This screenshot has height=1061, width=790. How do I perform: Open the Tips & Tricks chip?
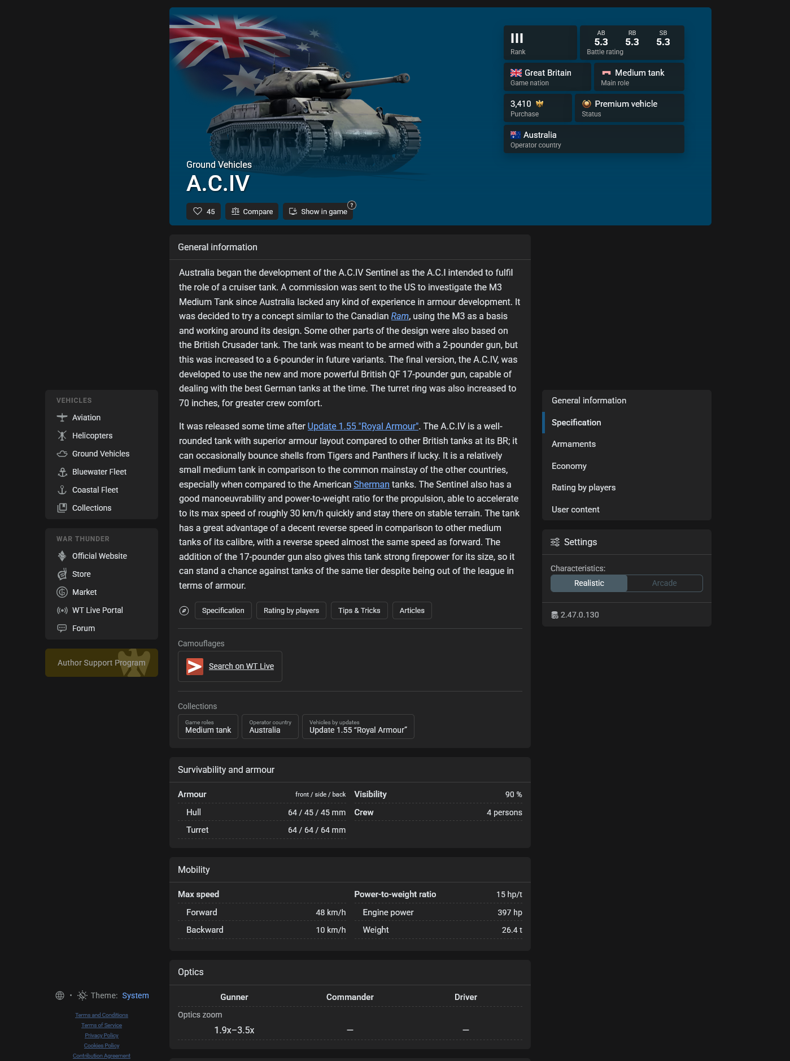click(359, 611)
